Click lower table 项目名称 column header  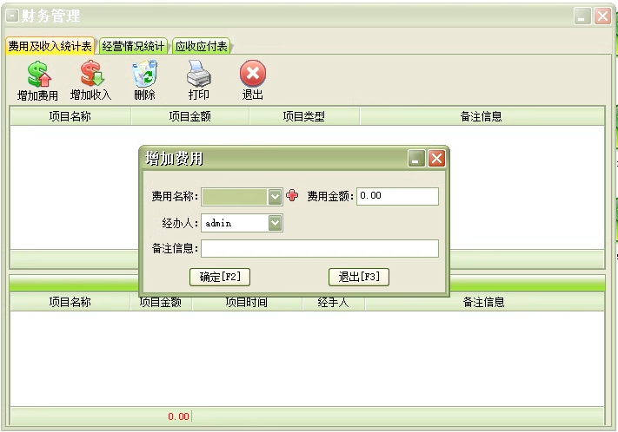(x=70, y=302)
